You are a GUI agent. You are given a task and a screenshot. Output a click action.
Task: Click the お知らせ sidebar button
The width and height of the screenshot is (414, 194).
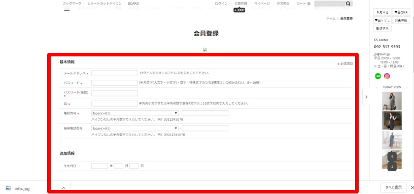click(383, 12)
